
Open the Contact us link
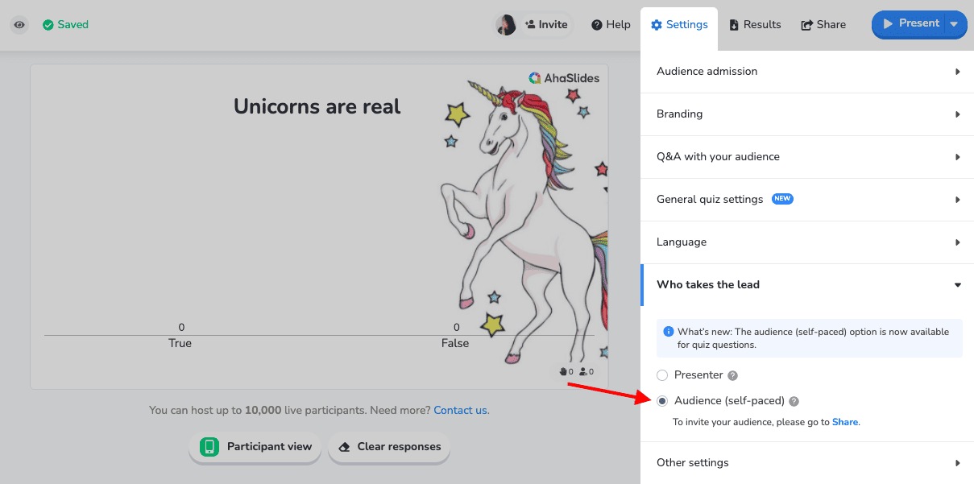coord(460,411)
